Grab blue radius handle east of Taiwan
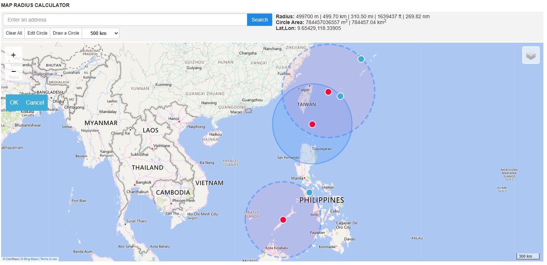 (340, 96)
